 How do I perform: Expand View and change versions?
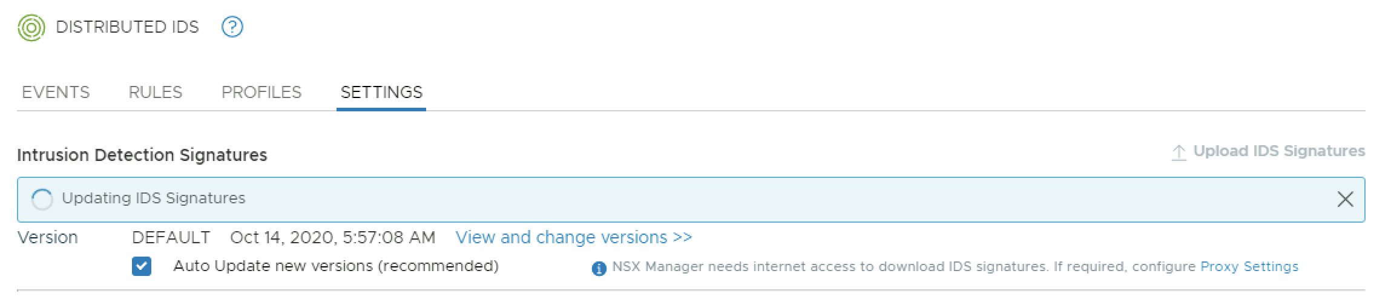[x=573, y=237]
